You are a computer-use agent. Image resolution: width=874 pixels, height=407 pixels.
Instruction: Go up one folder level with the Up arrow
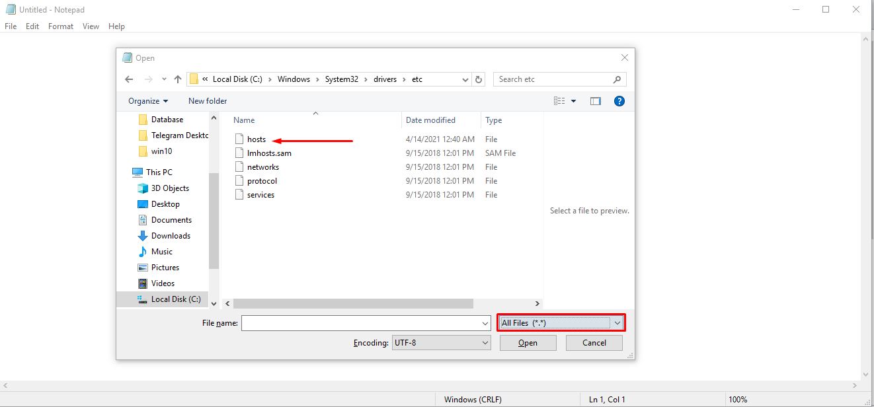coord(178,79)
